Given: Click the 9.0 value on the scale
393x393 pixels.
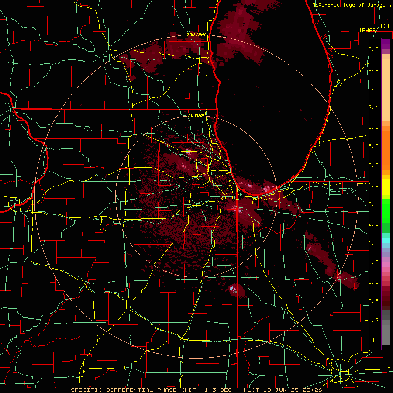Looking at the screenshot, I should click(x=373, y=69).
